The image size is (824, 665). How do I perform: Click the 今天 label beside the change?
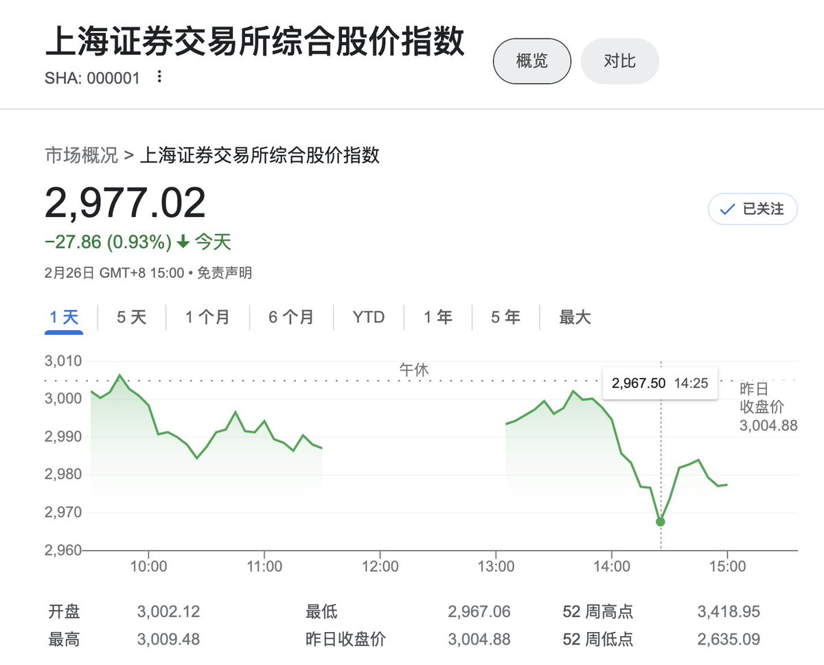(x=213, y=242)
